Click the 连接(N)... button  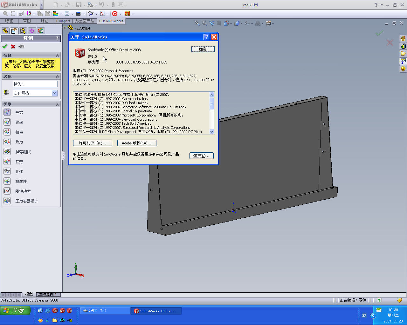(x=201, y=156)
